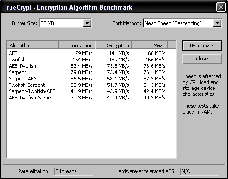Click the 'Speed is affected by CPU load' note
The image size is (228, 179).
(x=202, y=85)
